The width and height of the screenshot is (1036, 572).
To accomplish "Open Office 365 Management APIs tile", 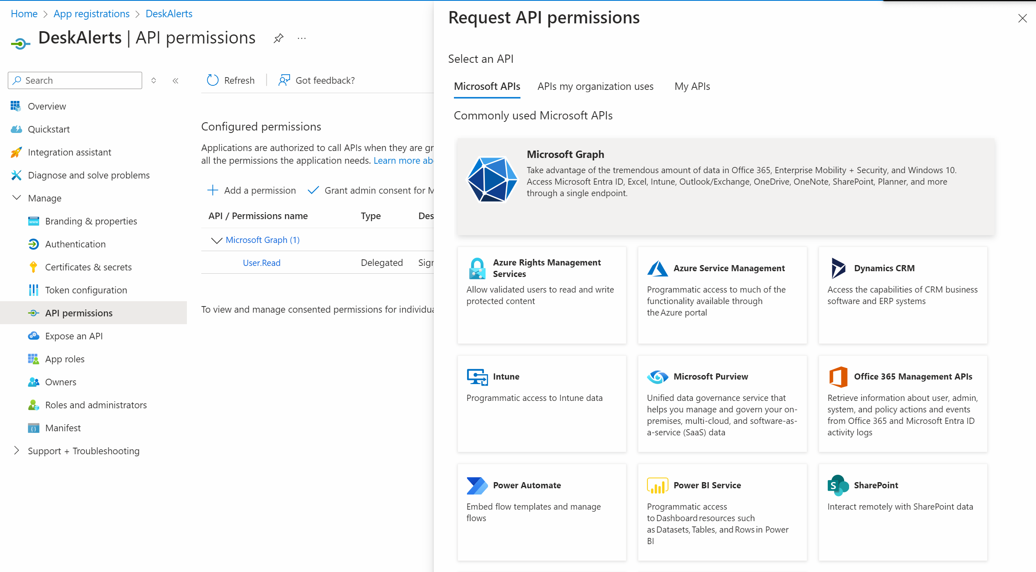I will coord(902,403).
